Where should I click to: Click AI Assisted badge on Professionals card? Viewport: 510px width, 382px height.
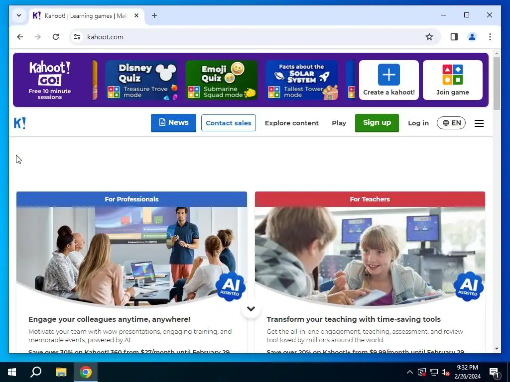(x=231, y=286)
